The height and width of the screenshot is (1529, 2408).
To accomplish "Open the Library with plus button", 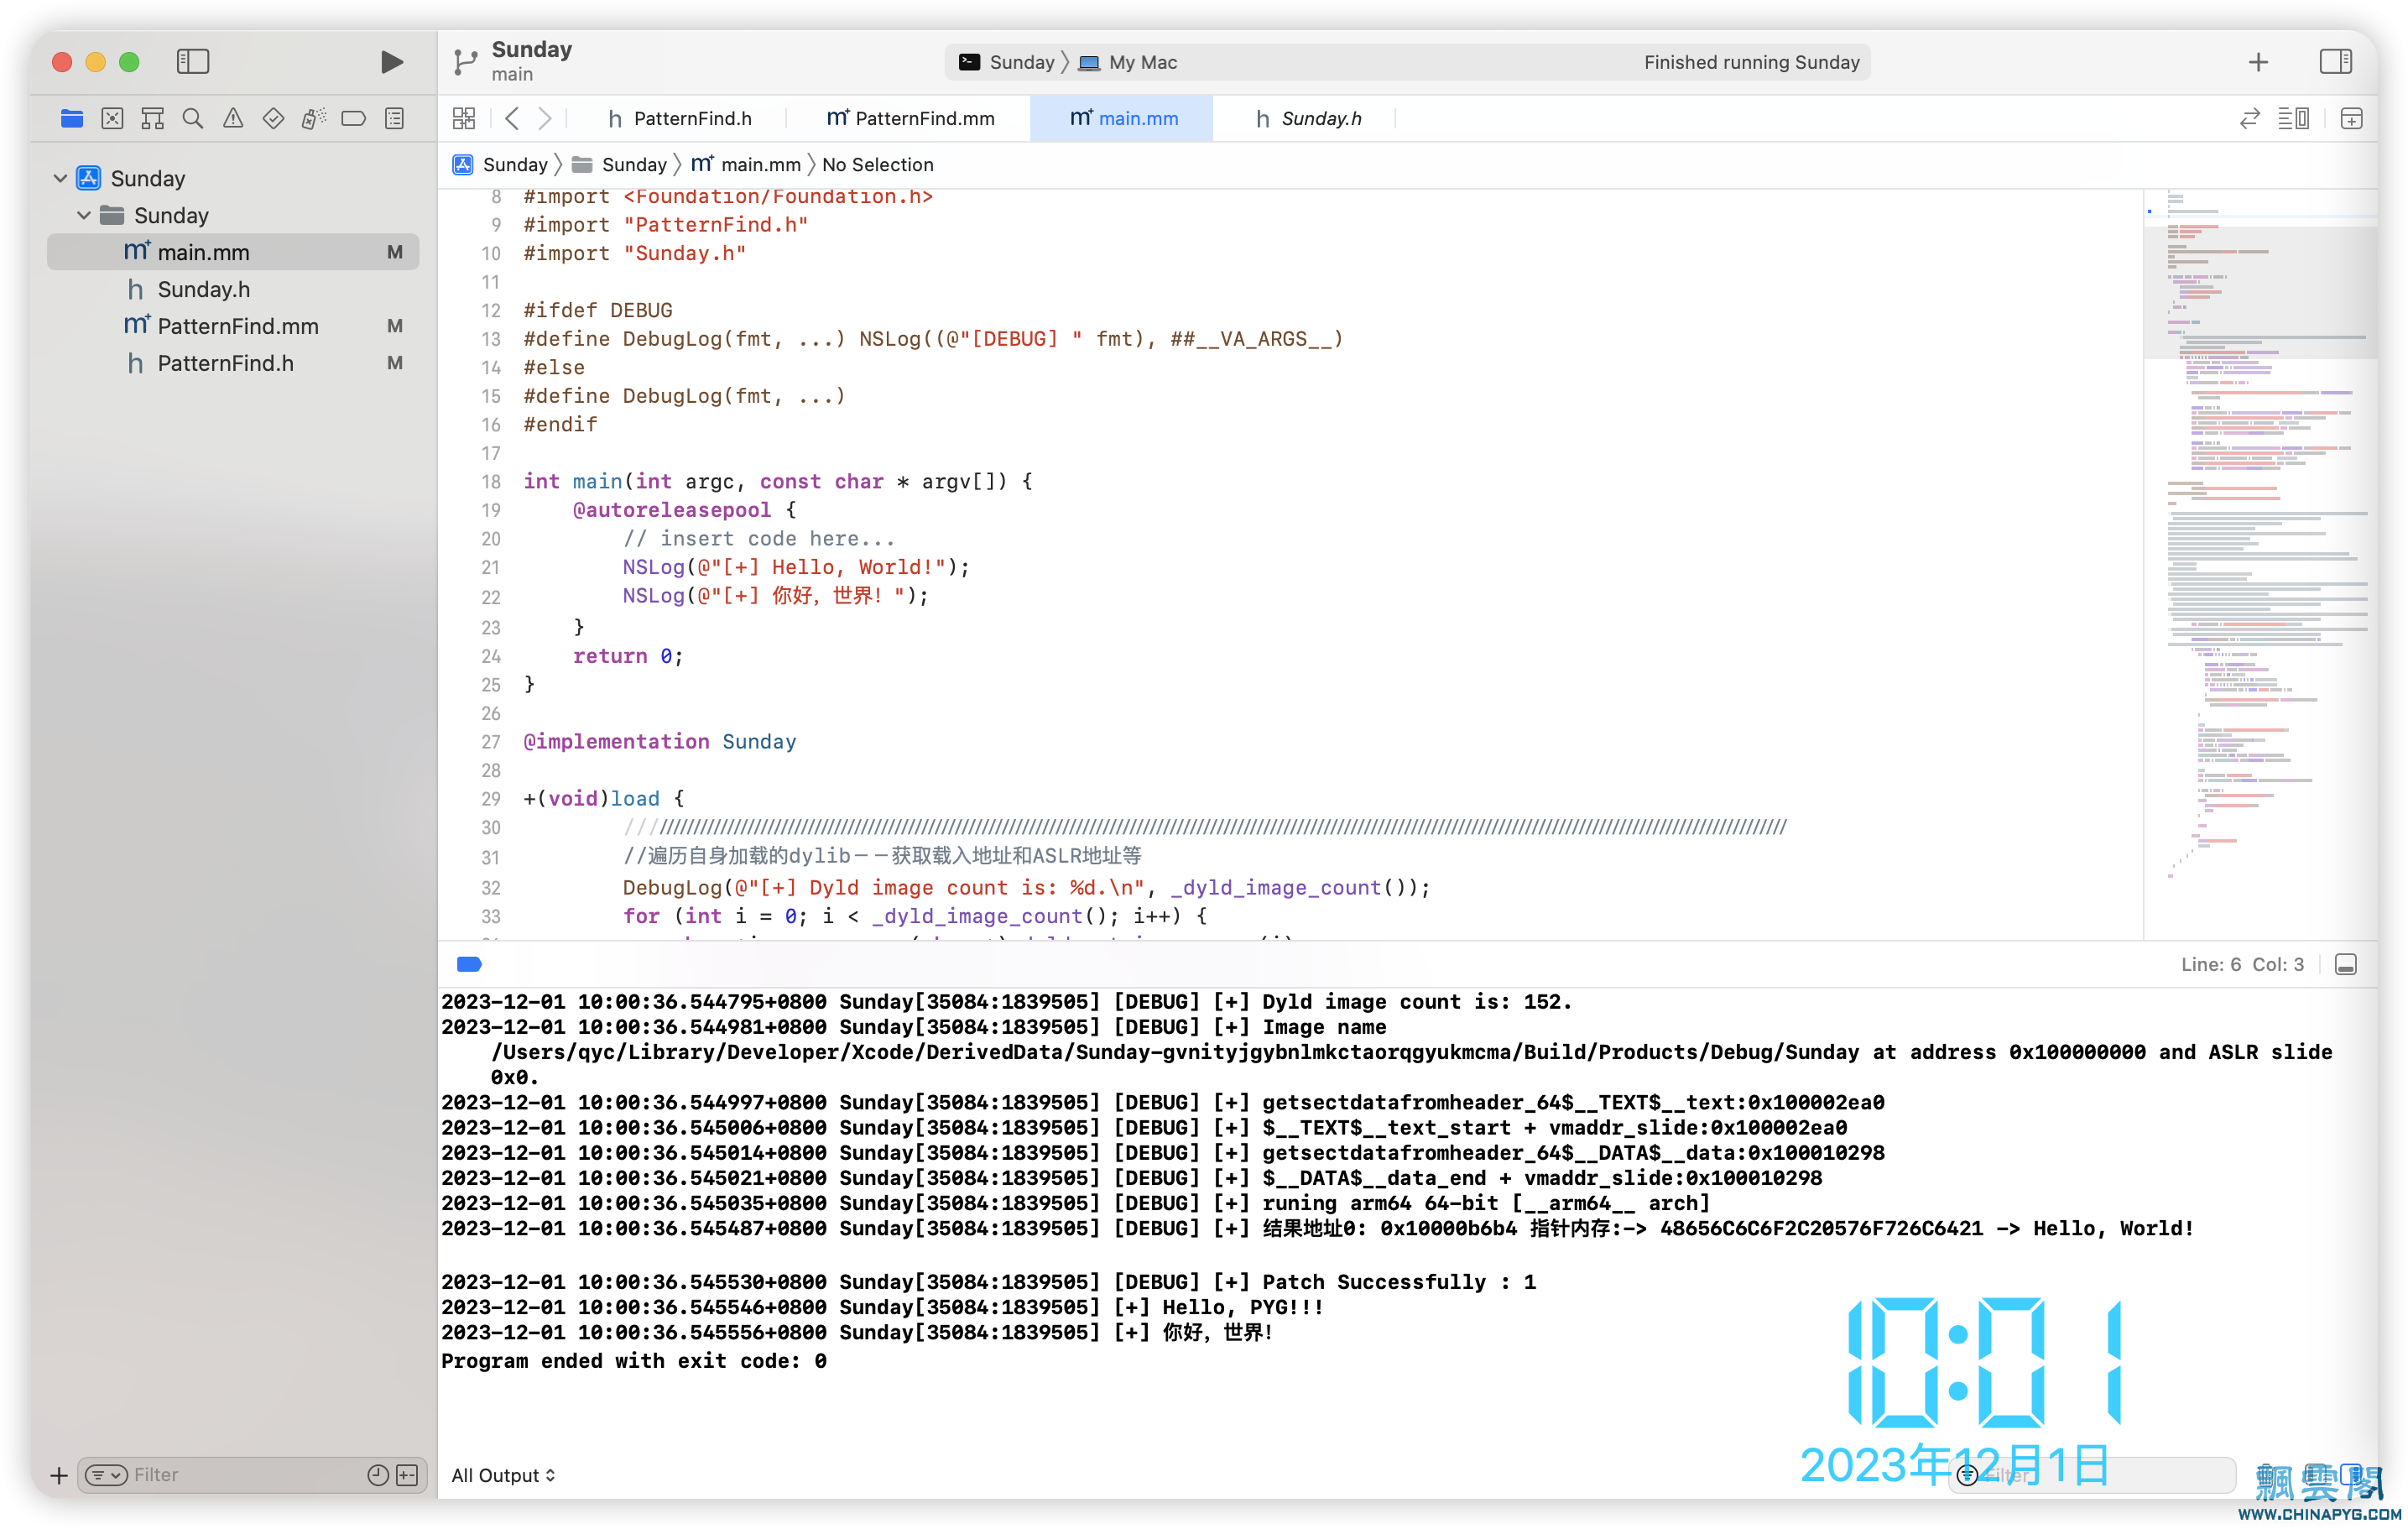I will click(x=2258, y=62).
